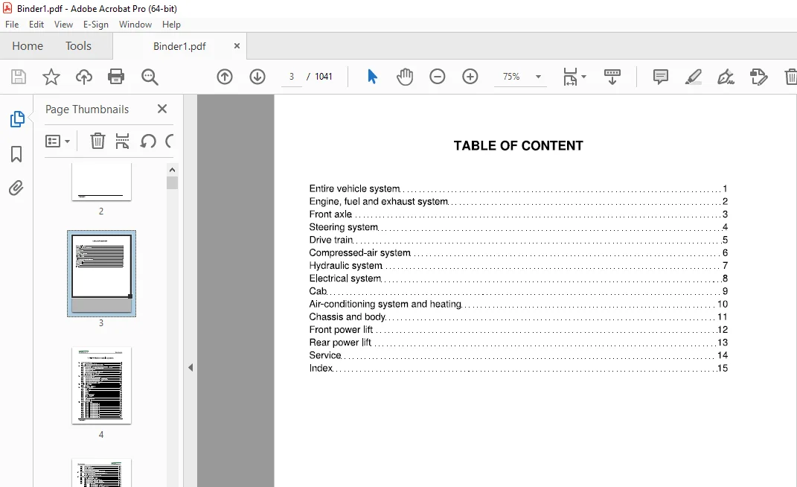Open the Sign pen tool

coord(726,77)
